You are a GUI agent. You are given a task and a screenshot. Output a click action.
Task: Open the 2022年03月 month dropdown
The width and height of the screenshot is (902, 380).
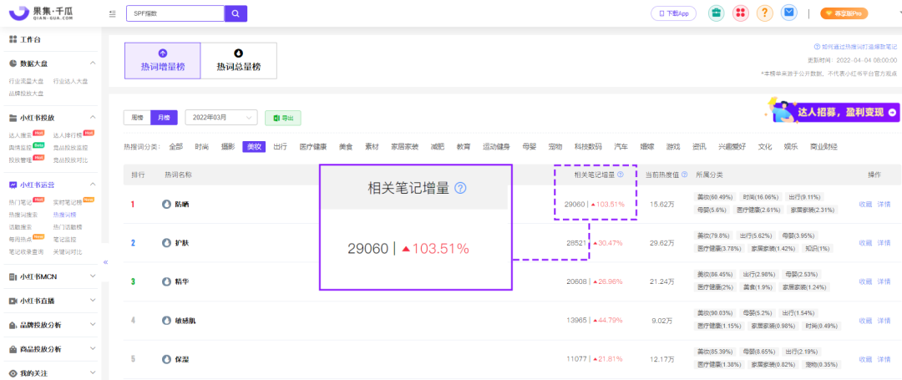(x=220, y=118)
